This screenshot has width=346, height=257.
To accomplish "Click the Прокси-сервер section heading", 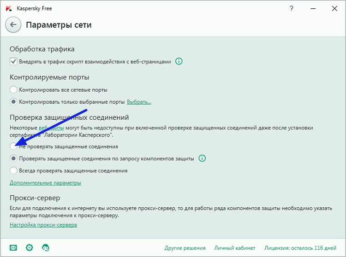I will pos(35,198).
